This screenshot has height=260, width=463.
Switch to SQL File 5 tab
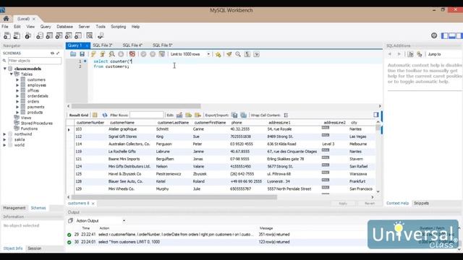tap(163, 45)
